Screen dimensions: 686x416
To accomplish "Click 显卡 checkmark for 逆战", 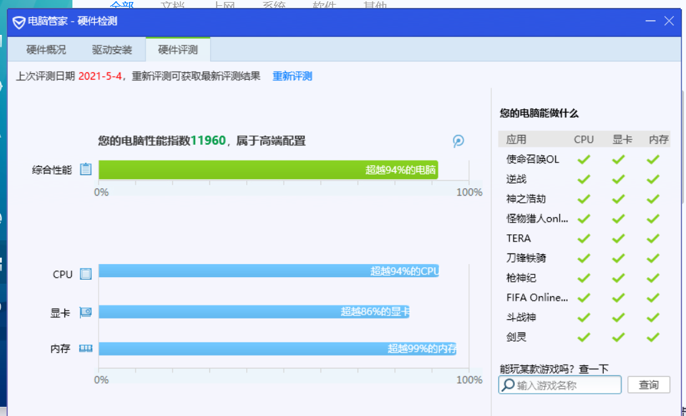I will [618, 179].
